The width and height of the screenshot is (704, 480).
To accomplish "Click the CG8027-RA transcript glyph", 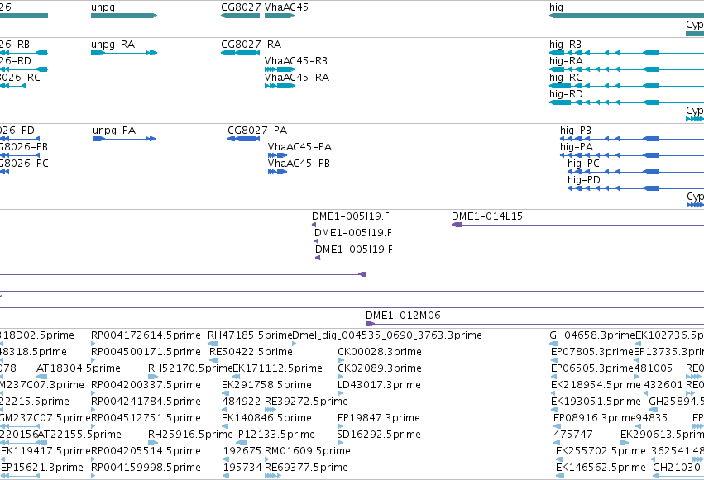I will [x=240, y=53].
